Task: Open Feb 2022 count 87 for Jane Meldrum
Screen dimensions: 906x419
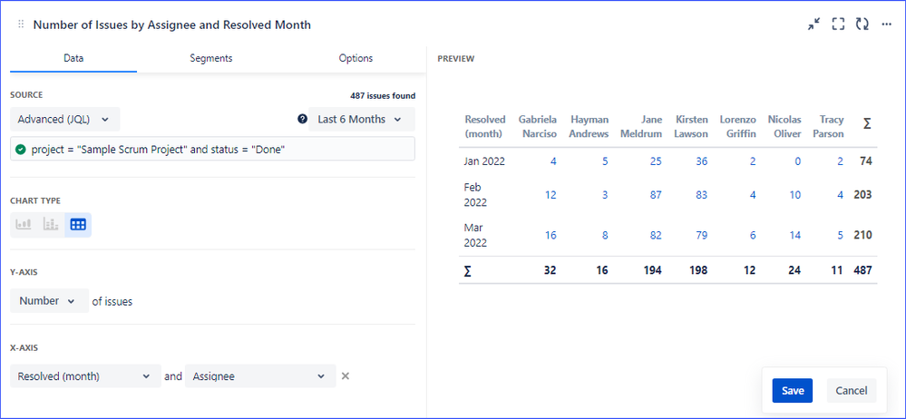Action: (656, 195)
